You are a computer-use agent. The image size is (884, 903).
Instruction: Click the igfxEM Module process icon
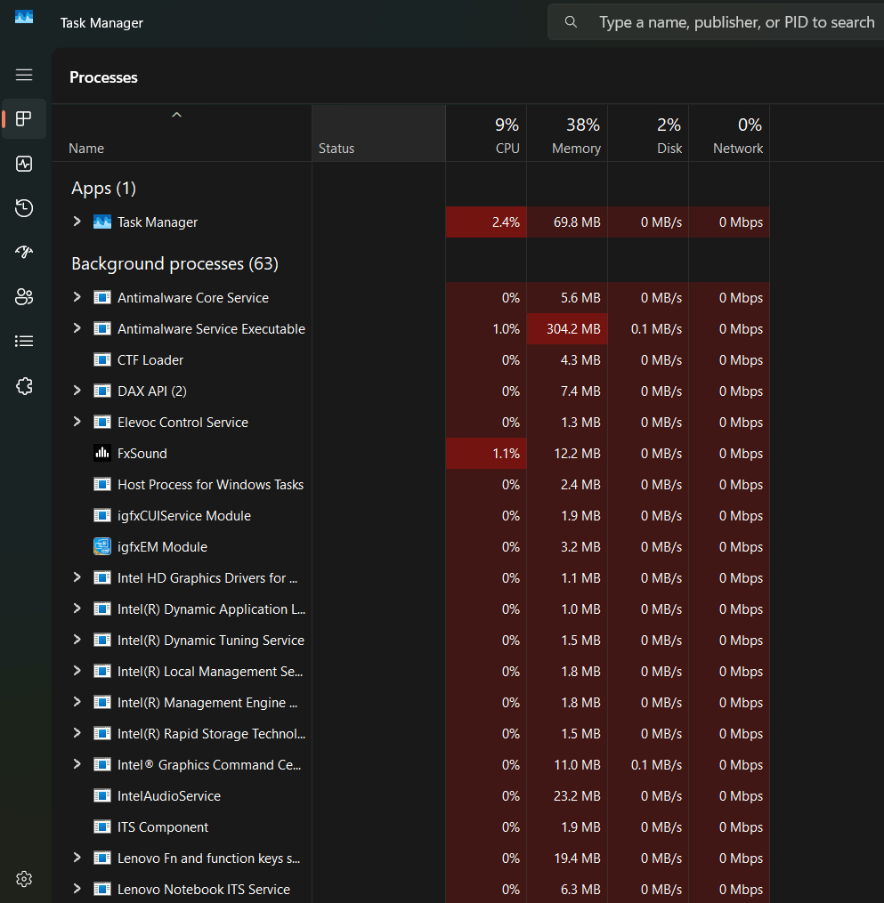click(102, 546)
